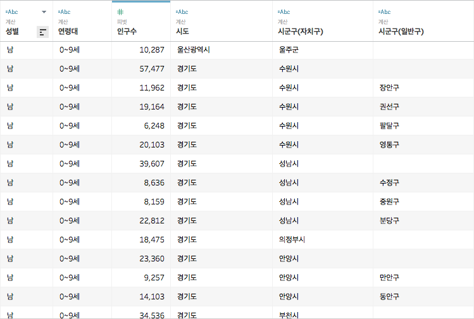Screen dimensions: 474x319
Task: Click the 팔달구 cell
Action: 389,125
